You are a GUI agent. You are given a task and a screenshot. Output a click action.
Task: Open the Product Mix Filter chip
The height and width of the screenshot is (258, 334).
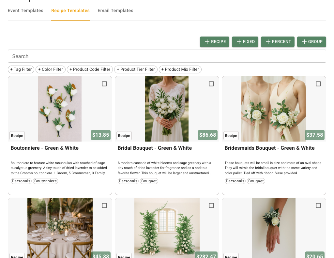[x=180, y=69]
